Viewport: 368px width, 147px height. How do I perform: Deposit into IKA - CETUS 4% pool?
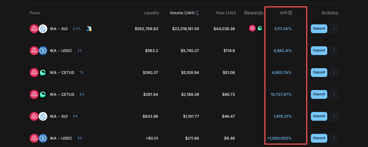[x=319, y=94]
